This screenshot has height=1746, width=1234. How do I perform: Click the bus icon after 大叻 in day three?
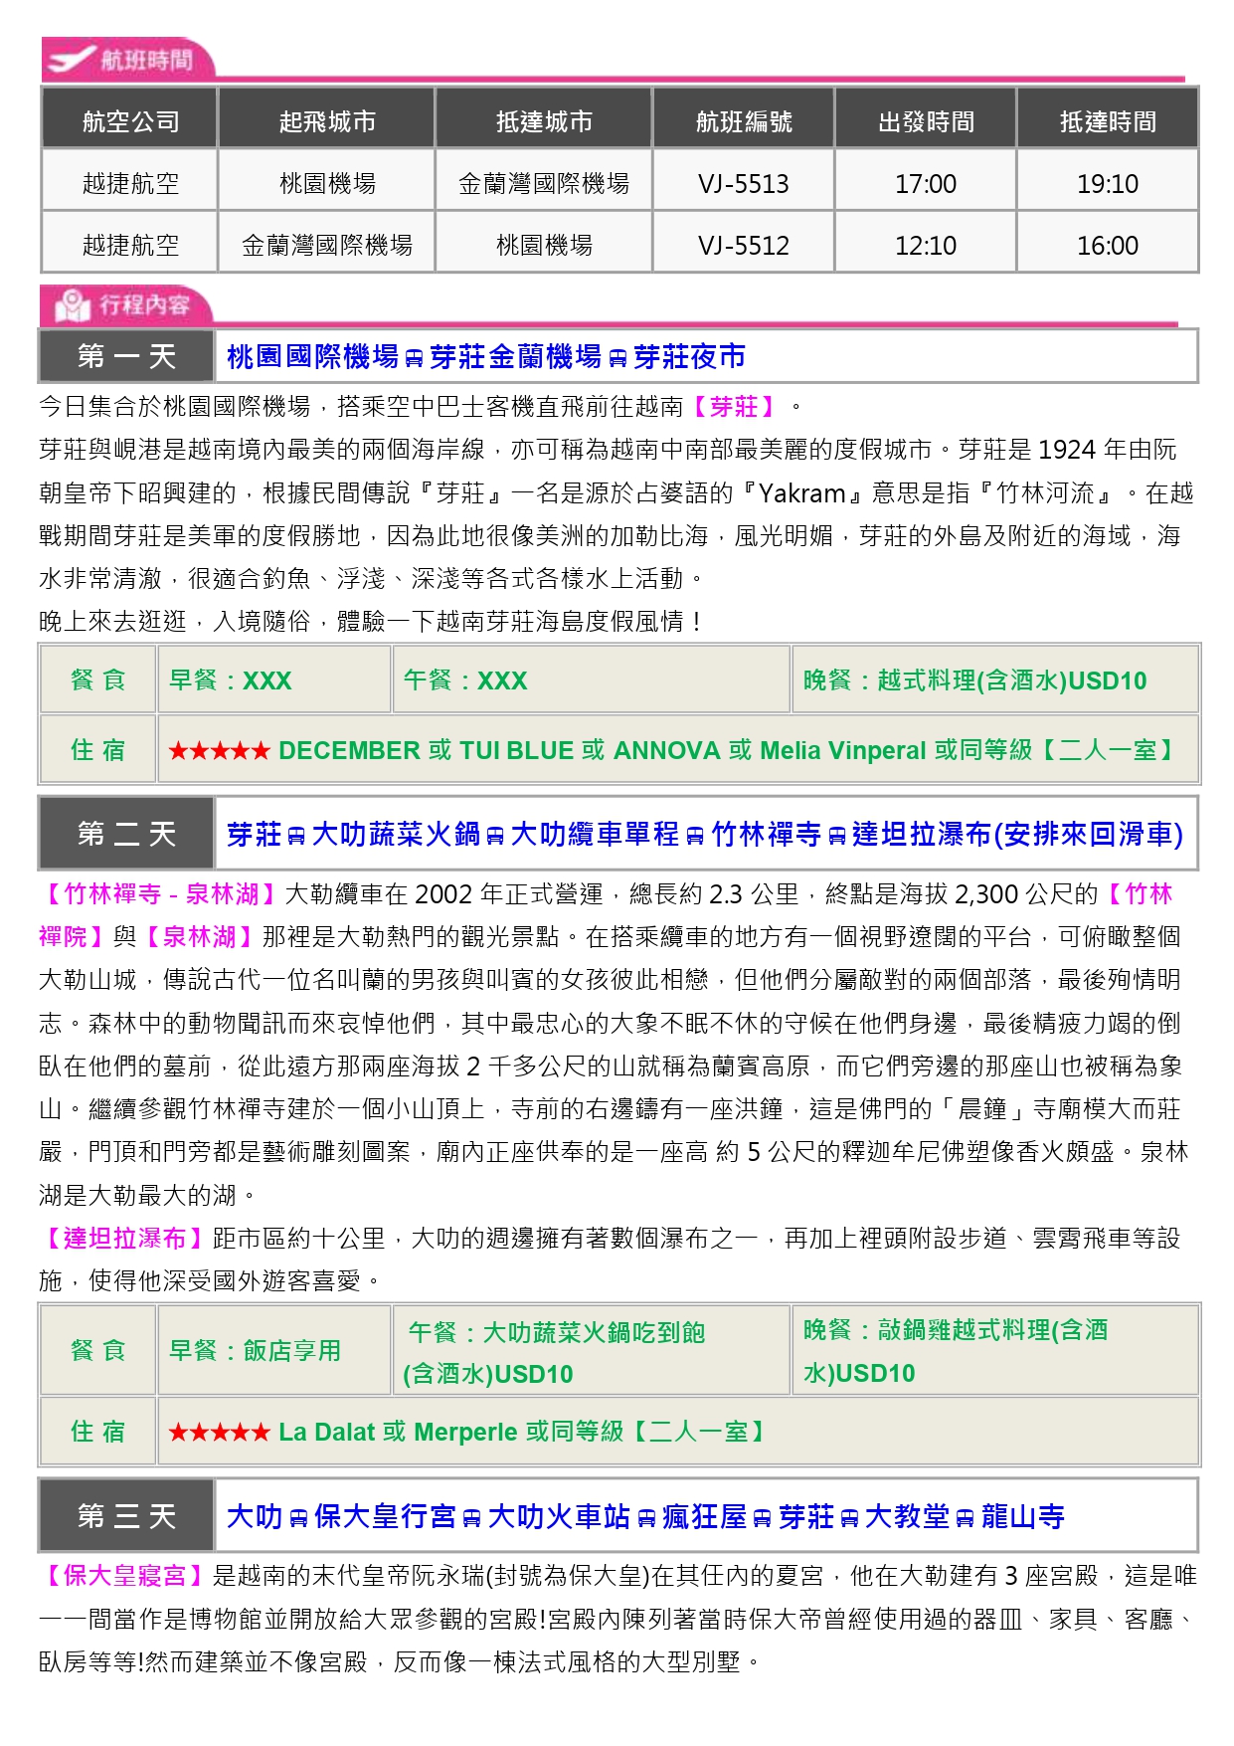click(x=298, y=1518)
